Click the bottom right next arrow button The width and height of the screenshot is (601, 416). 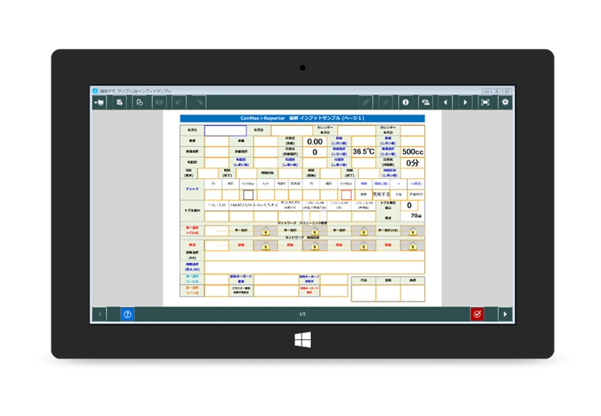pos(505,314)
